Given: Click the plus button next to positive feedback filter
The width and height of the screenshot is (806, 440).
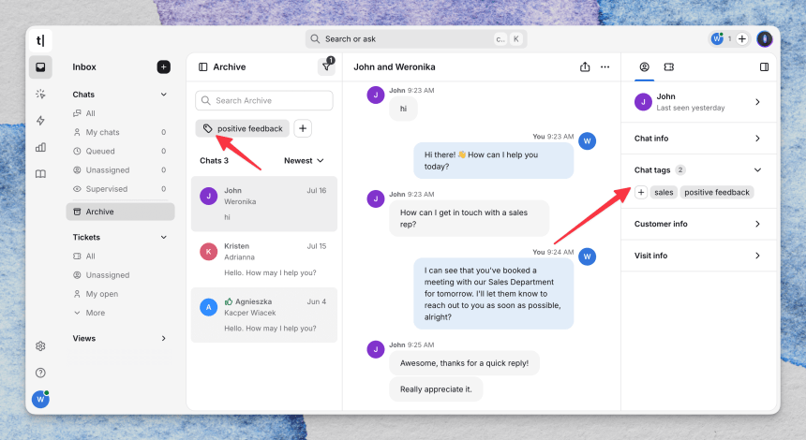Looking at the screenshot, I should 303,128.
